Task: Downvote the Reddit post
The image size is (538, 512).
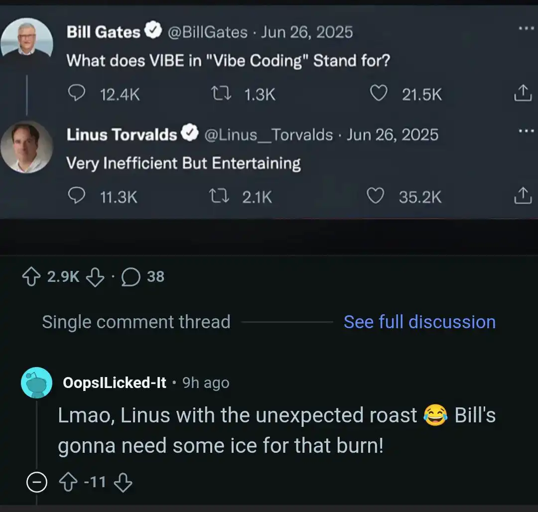Action: (96, 277)
